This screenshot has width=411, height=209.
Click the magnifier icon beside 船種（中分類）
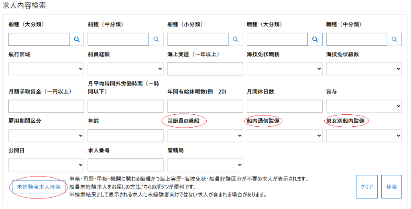[x=156, y=39]
